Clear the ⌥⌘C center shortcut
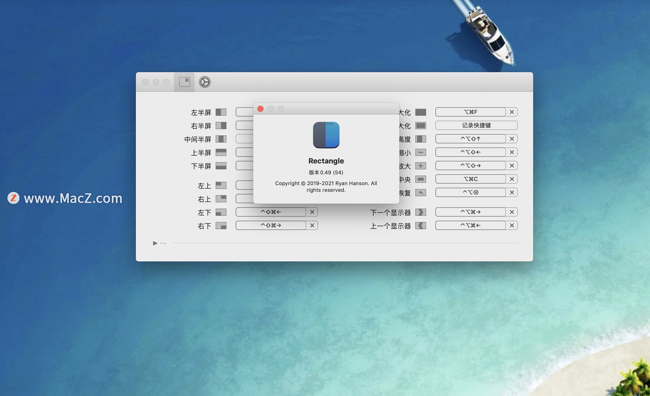The image size is (650, 396). point(512,179)
